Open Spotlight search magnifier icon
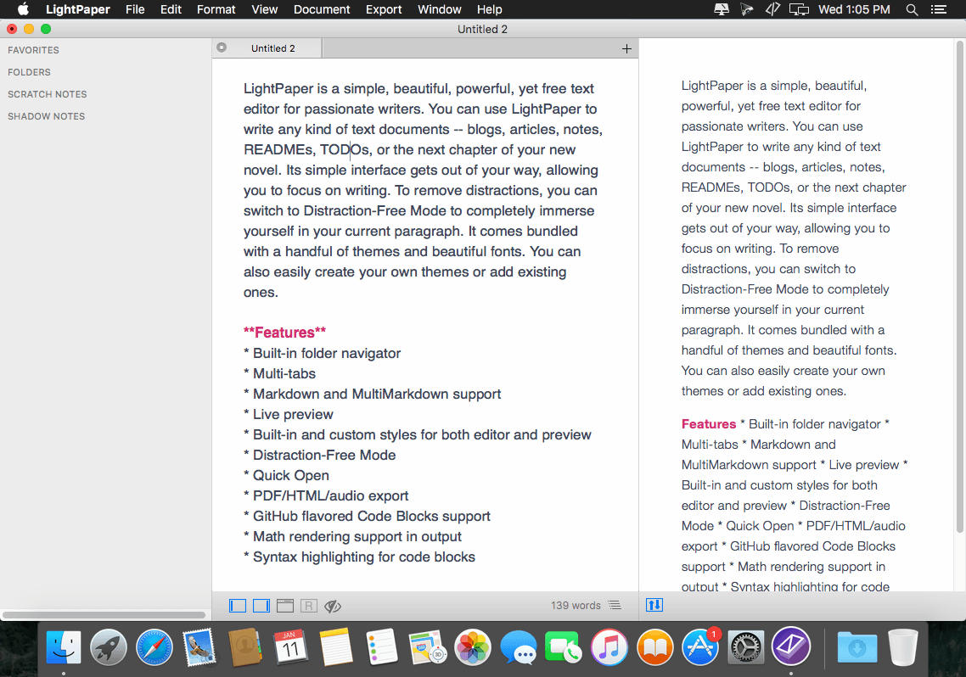This screenshot has width=966, height=677. coord(913,9)
